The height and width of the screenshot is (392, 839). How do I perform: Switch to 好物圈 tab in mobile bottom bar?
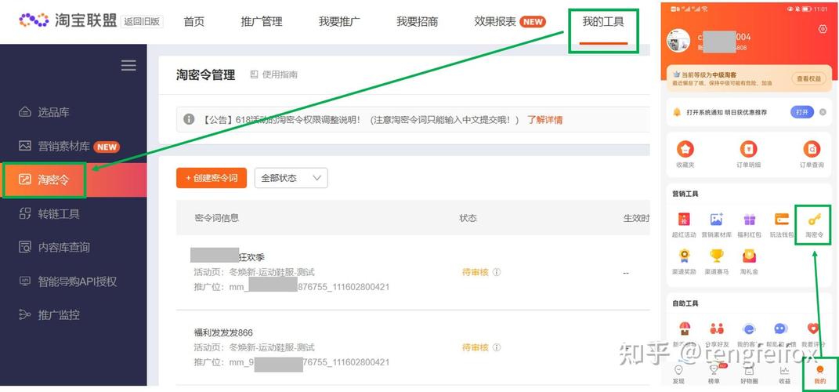pyautogui.click(x=749, y=374)
